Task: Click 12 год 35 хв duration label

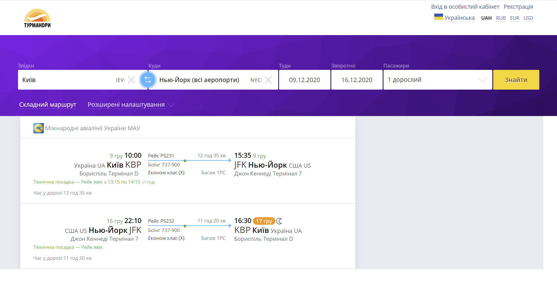Action: pyautogui.click(x=211, y=155)
